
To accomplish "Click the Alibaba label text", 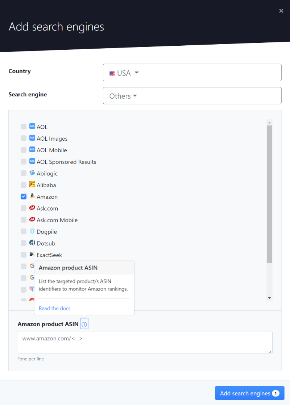I will [46, 185].
